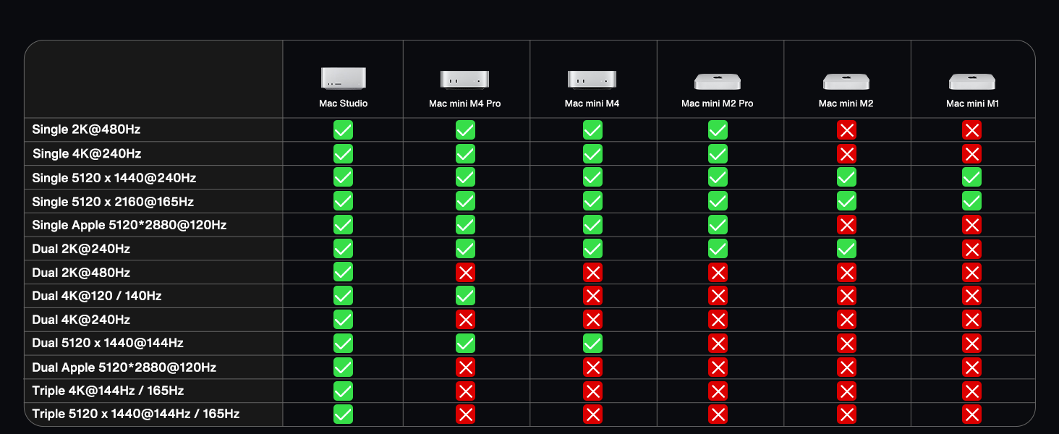Click the Mac mini M2 Pro image
The image size is (1059, 434).
coord(718,81)
